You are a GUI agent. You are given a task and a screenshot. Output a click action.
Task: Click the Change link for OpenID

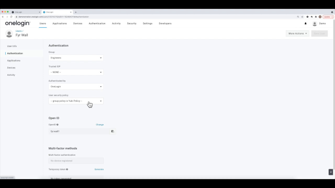click(x=99, y=125)
